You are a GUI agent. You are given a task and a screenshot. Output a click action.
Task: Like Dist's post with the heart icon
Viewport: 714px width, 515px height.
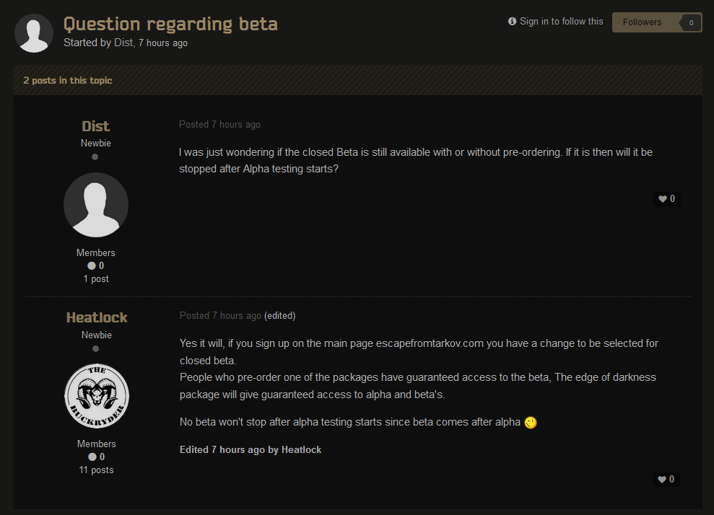[x=663, y=199]
